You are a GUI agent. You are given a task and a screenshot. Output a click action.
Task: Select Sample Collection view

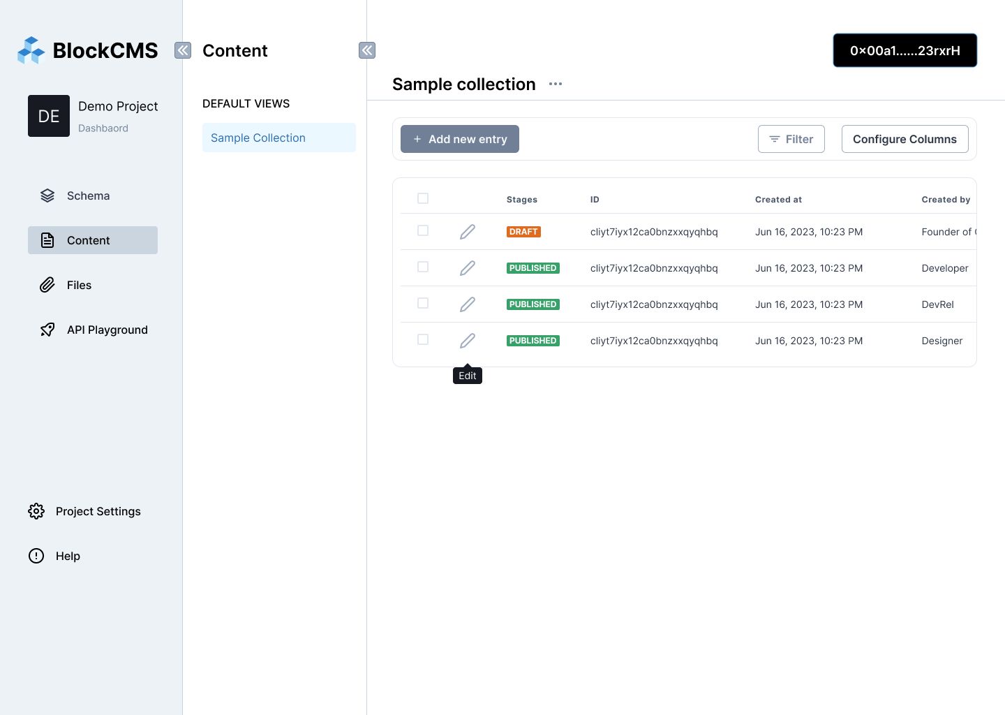[x=279, y=138]
